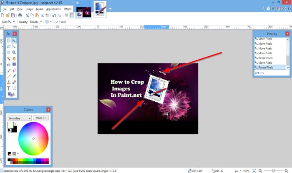Toggle the rulers display
292x173 pixels.
pos(71,15)
